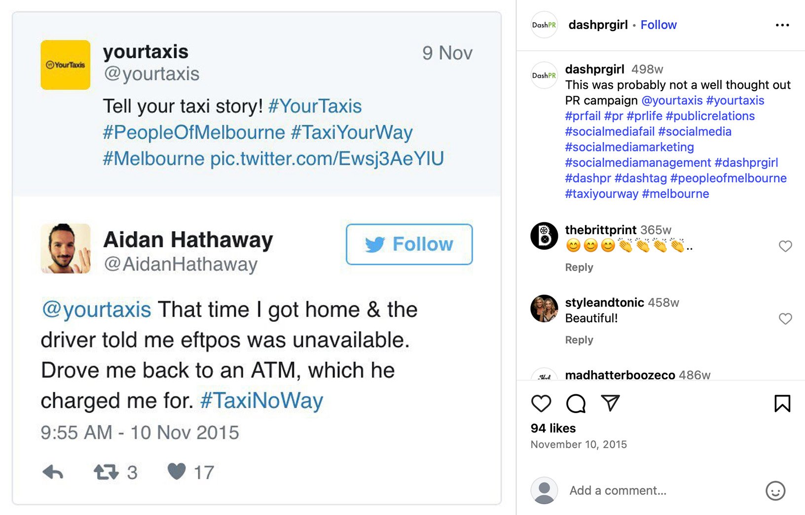Share the post via the paper plane icon
Screen dimensions: 805x515
tap(612, 403)
